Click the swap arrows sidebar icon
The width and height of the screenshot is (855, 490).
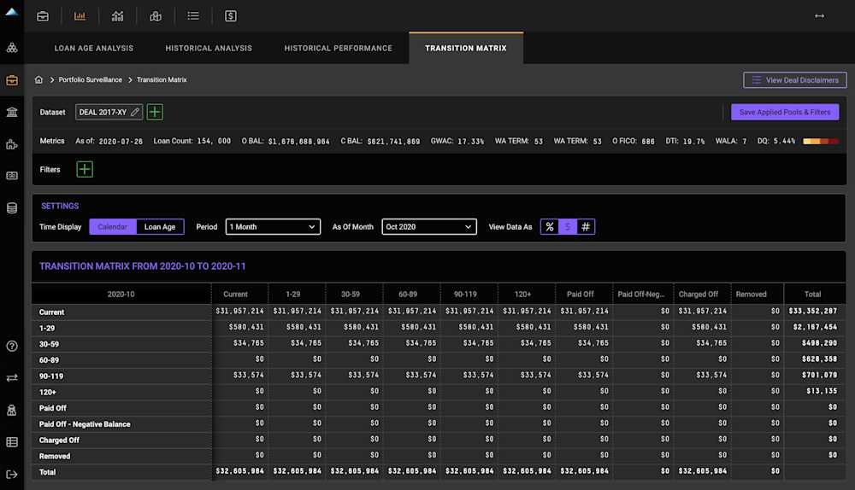tap(12, 378)
